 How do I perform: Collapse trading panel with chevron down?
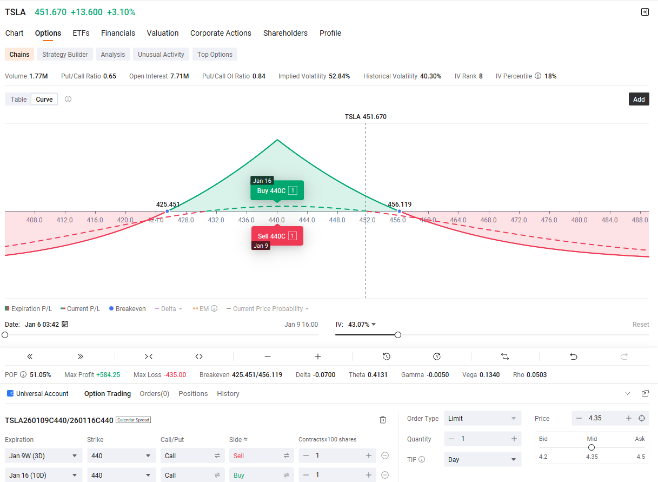click(627, 393)
